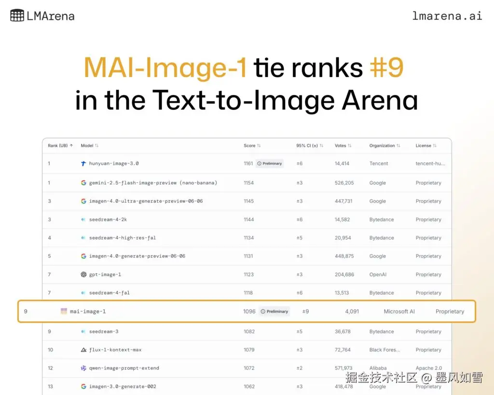Sort table by Score column

pos(259,146)
